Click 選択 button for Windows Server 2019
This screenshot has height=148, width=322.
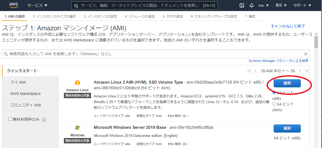tap(287, 128)
